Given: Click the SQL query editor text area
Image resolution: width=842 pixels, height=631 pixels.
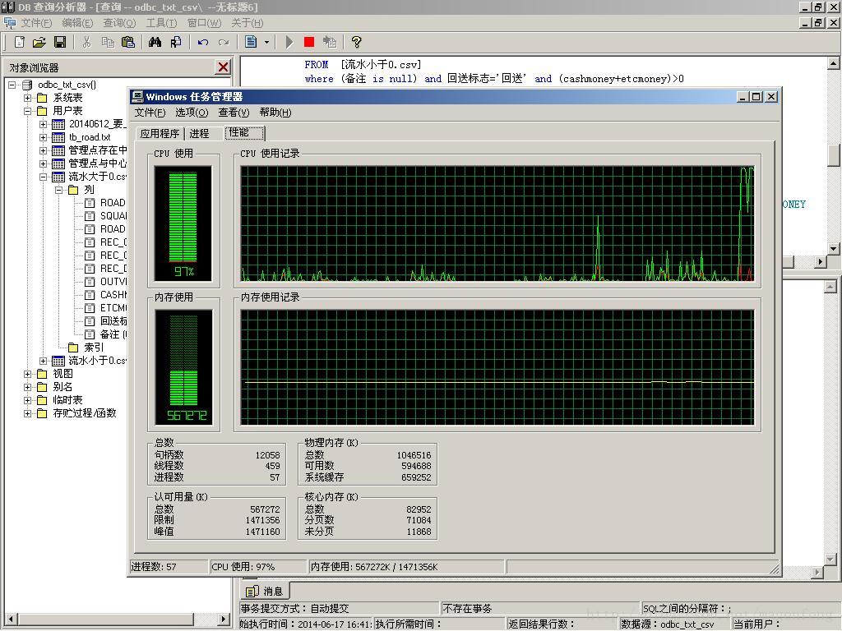Looking at the screenshot, I should point(532,72).
